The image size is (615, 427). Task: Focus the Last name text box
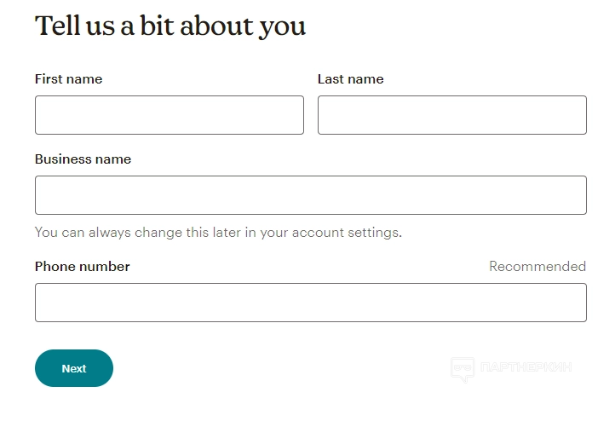451,115
